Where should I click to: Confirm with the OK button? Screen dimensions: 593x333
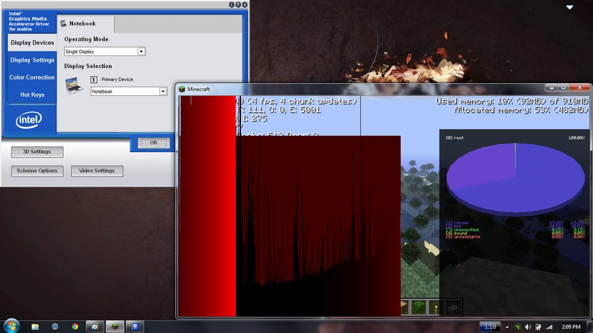click(x=153, y=143)
